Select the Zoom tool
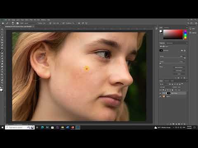The width and height of the screenshot is (198, 148). coord(2,83)
